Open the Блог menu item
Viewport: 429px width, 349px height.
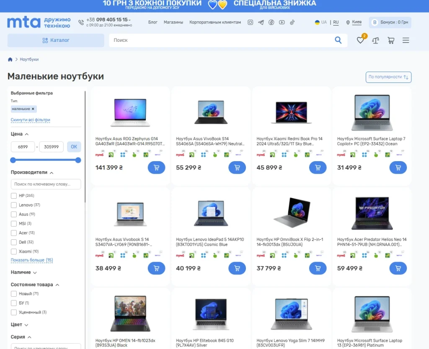pos(152,22)
